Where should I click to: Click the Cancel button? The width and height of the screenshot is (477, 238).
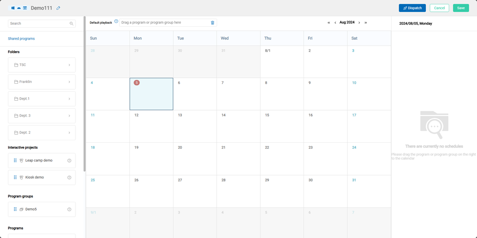[x=439, y=8]
